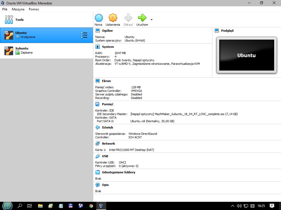This screenshot has width=281, height=210.
Task: Open the Pomoc menu
Action: point(34,9)
